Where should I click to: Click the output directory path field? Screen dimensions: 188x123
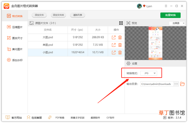pos(157,84)
